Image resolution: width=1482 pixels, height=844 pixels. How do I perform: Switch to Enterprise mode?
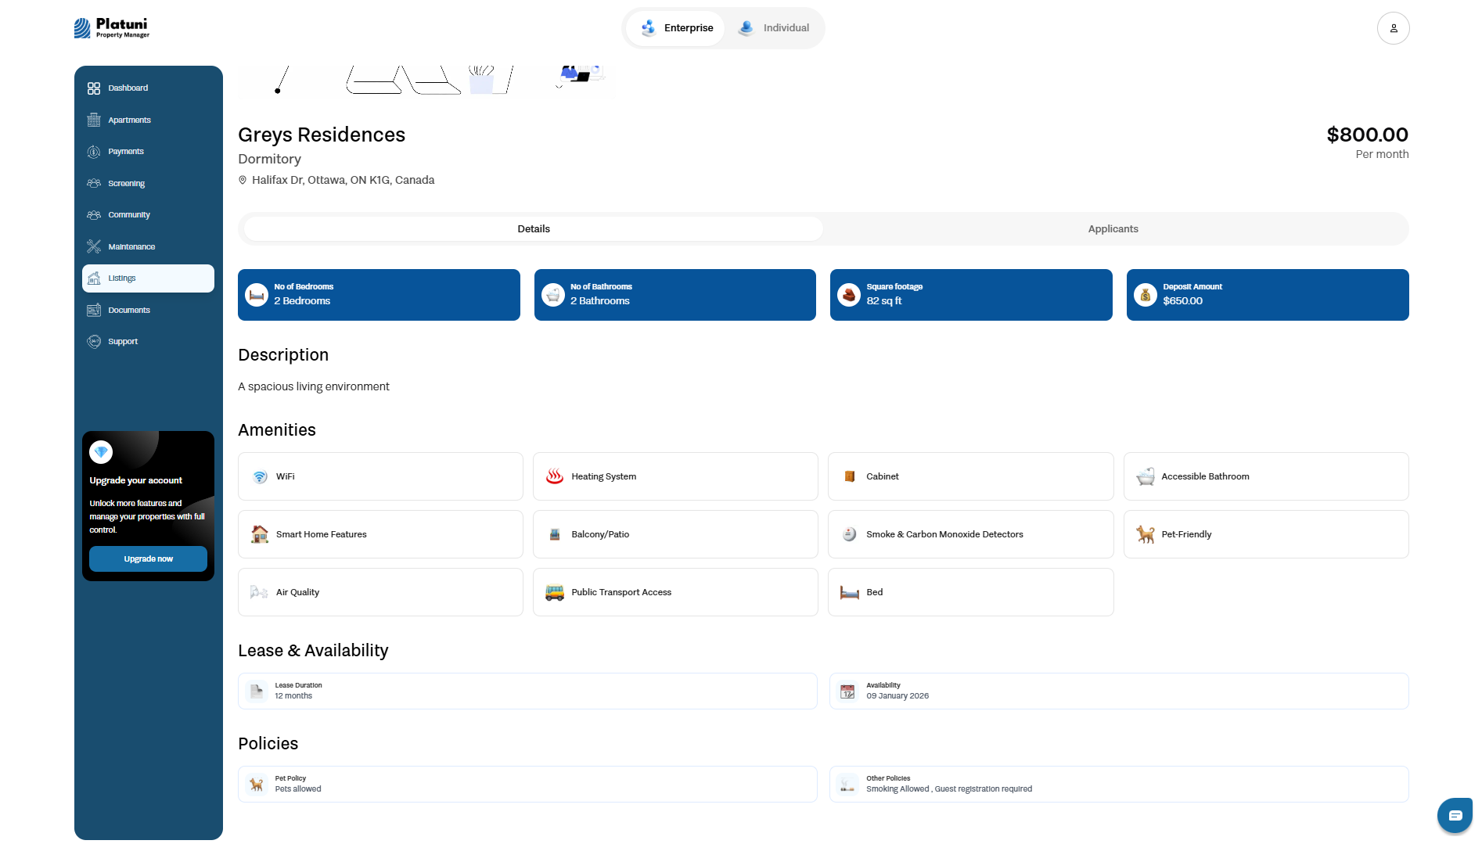pyautogui.click(x=675, y=28)
